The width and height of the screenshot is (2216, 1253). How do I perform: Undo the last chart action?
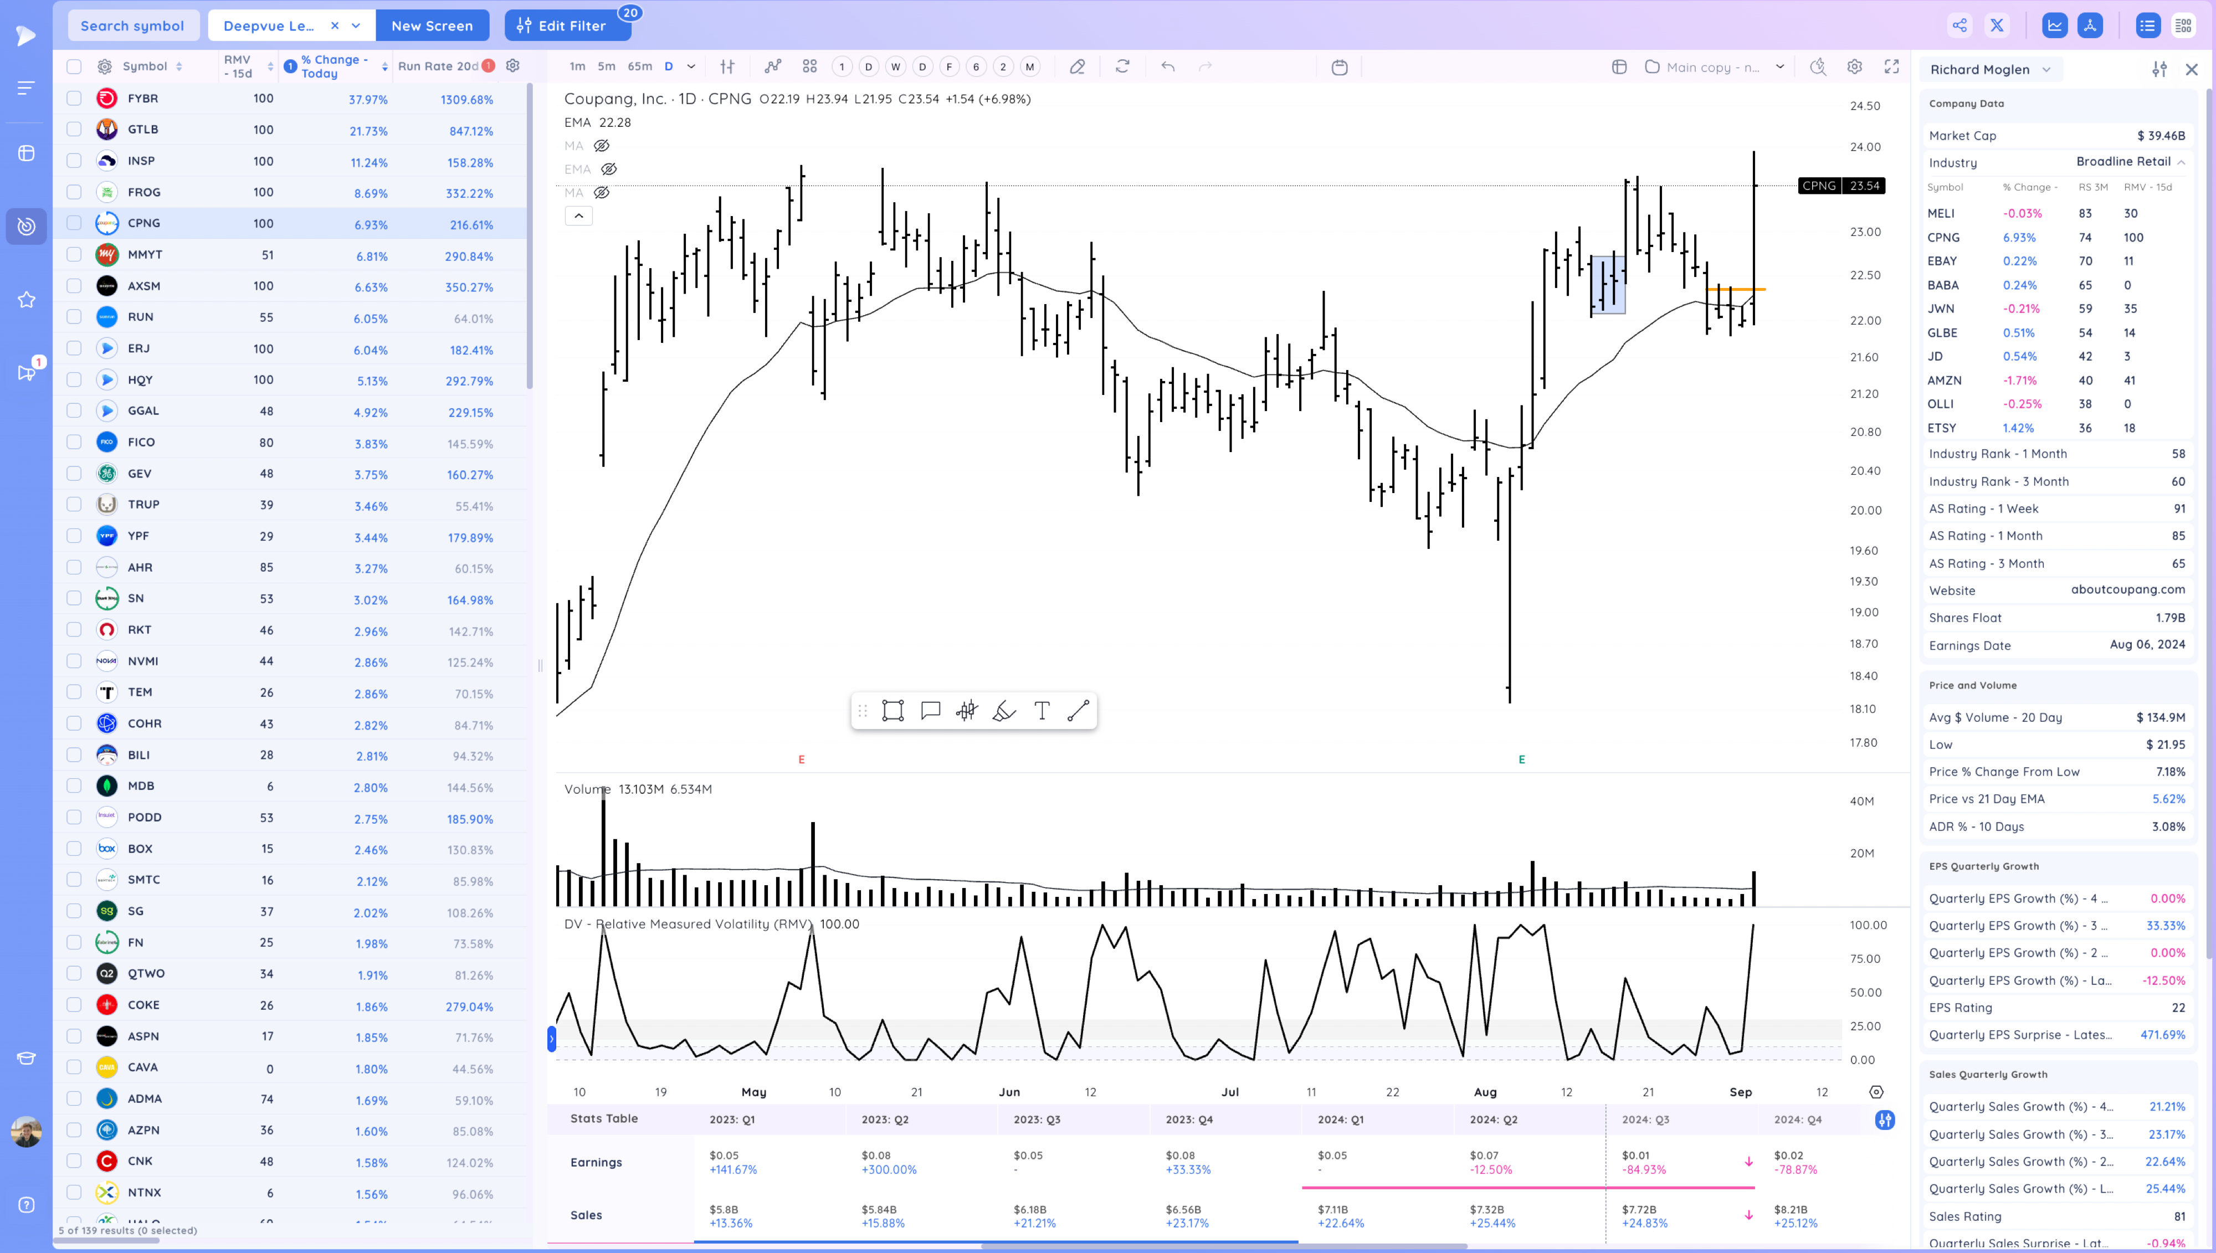(x=1168, y=66)
